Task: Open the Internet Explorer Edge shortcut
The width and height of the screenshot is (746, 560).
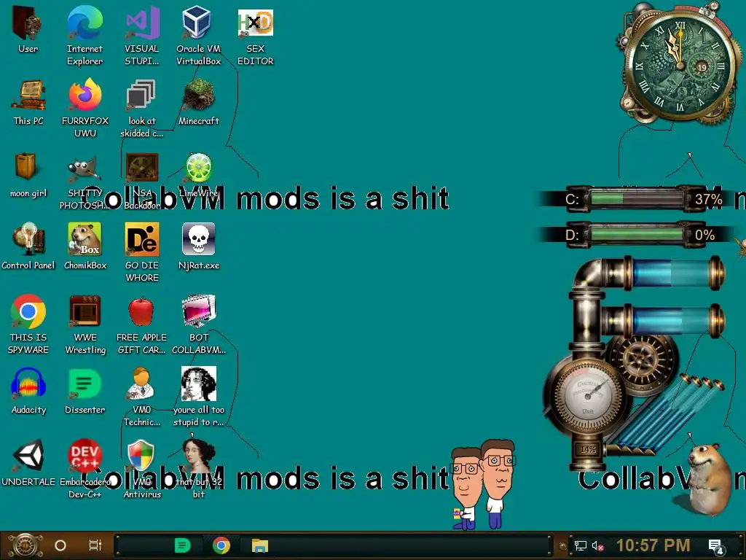Action: pyautogui.click(x=85, y=36)
